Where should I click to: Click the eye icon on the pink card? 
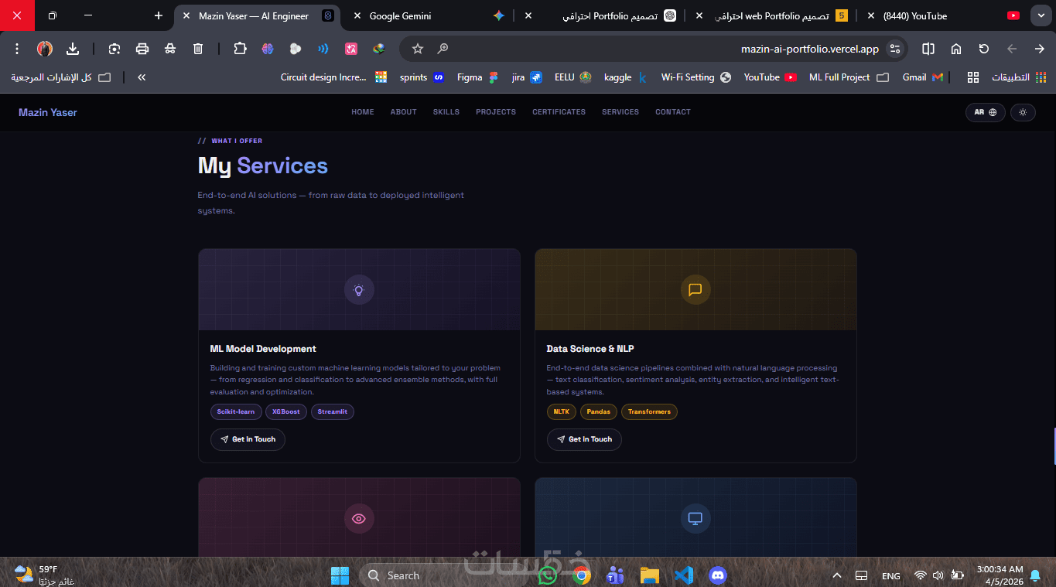(359, 519)
